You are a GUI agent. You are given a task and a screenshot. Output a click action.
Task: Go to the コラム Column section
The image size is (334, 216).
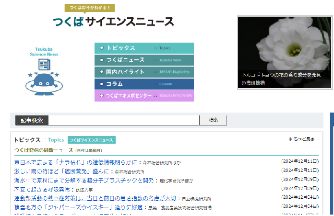click(144, 84)
